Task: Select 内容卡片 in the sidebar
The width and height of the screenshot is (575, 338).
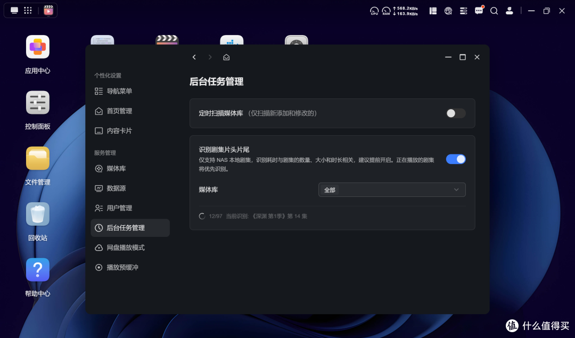Action: (130, 131)
